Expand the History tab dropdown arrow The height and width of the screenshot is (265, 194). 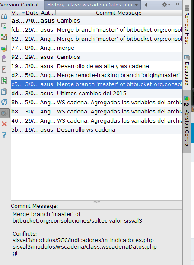coord(136,5)
